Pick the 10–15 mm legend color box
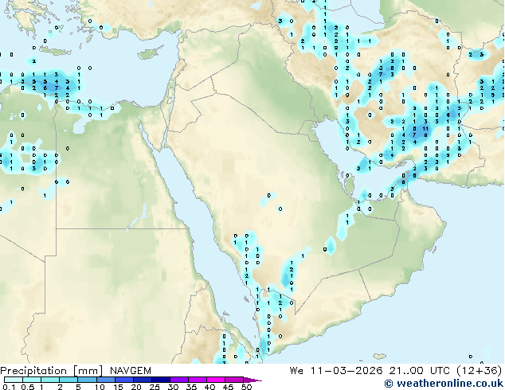The image size is (505, 390). pyautogui.click(x=106, y=380)
